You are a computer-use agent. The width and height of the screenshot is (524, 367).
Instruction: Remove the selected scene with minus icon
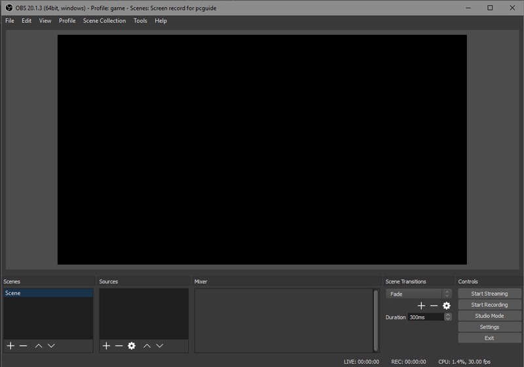click(x=24, y=345)
